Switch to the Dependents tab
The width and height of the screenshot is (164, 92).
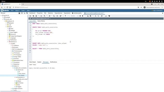tap(67, 13)
